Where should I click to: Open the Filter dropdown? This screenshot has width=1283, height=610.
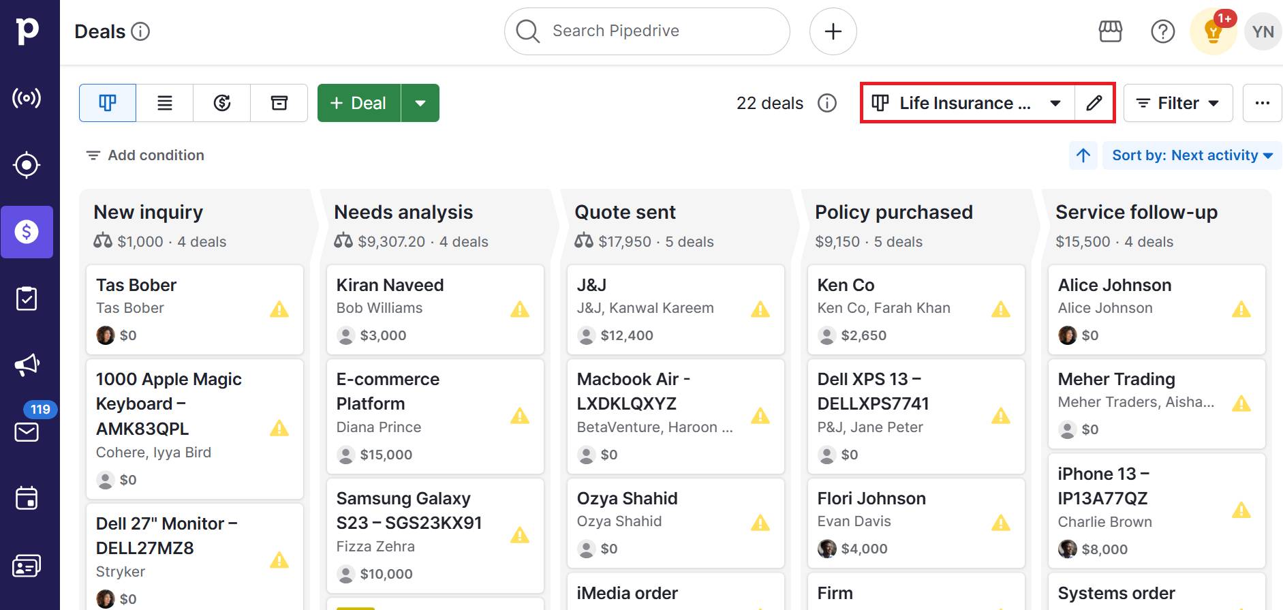(x=1178, y=103)
